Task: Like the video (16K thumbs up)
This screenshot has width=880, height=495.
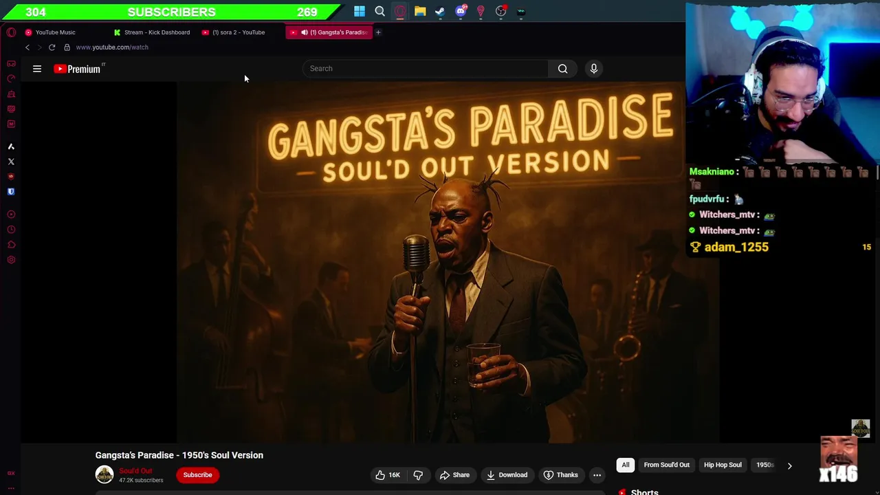Action: click(387, 475)
